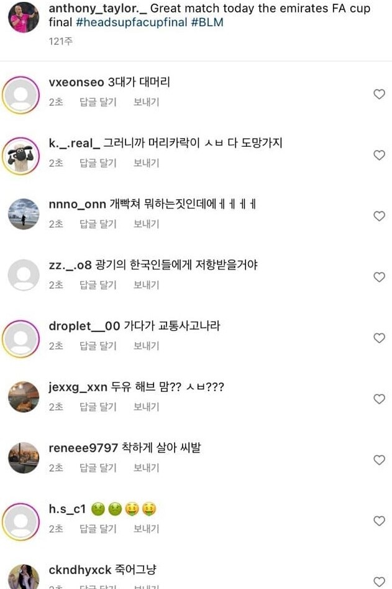
Task: Click 보내기 under reneee9797 comment
Action: tap(146, 468)
